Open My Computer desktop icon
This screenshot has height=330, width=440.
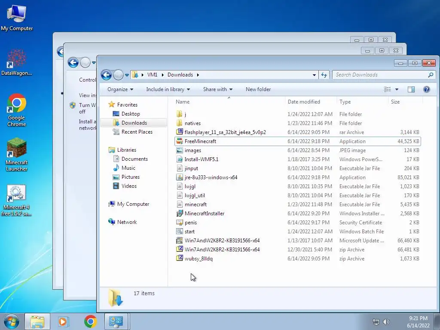pos(17,18)
